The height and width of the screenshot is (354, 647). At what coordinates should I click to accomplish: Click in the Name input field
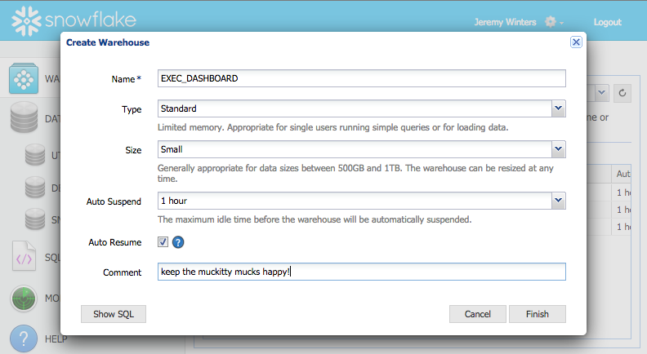point(360,78)
